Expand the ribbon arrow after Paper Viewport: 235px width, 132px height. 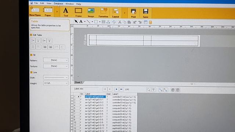57,11
